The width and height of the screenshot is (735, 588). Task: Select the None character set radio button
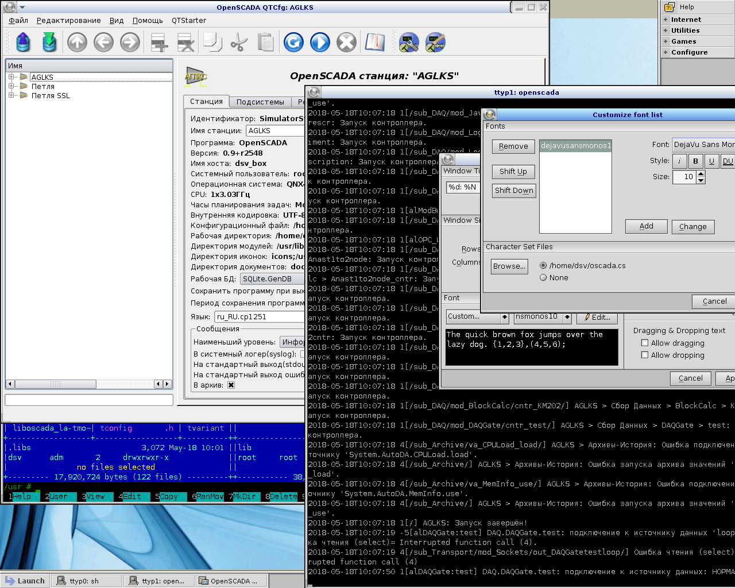click(543, 277)
